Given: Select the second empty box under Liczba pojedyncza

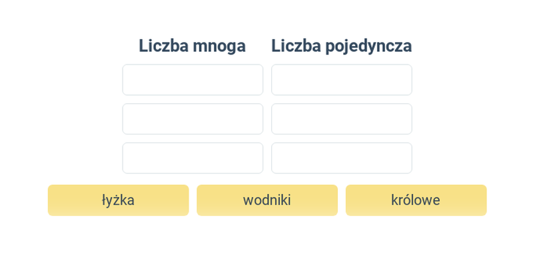Looking at the screenshot, I should [x=342, y=119].
